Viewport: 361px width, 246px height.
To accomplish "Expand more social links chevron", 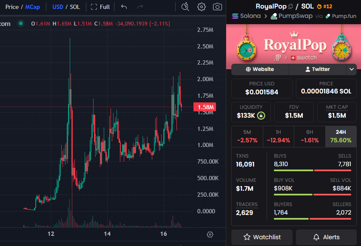I will coord(351,69).
